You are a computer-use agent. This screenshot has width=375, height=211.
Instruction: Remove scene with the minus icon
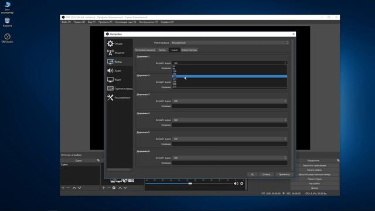(68, 188)
